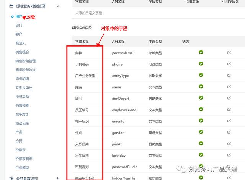Click the green status check for hiddenYearFlg
Image resolution: width=245 pixels, height=180 pixels.
201,177
